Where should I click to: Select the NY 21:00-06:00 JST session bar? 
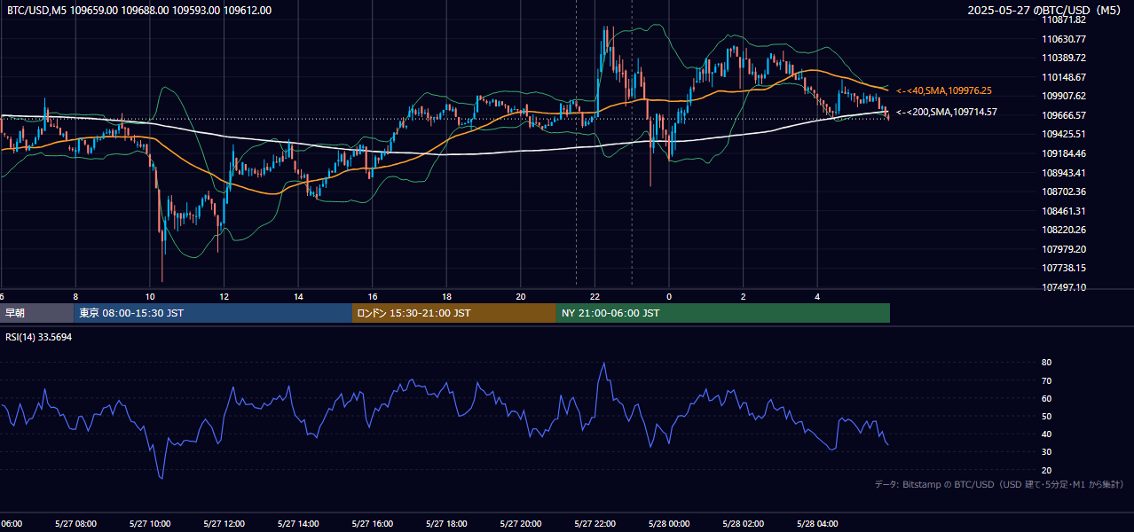723,313
